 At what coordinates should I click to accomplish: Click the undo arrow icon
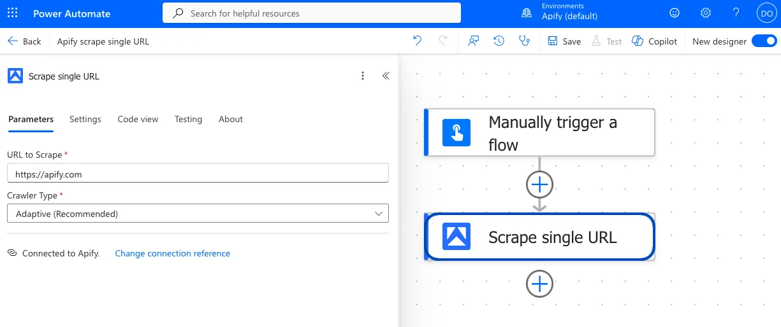(x=417, y=41)
